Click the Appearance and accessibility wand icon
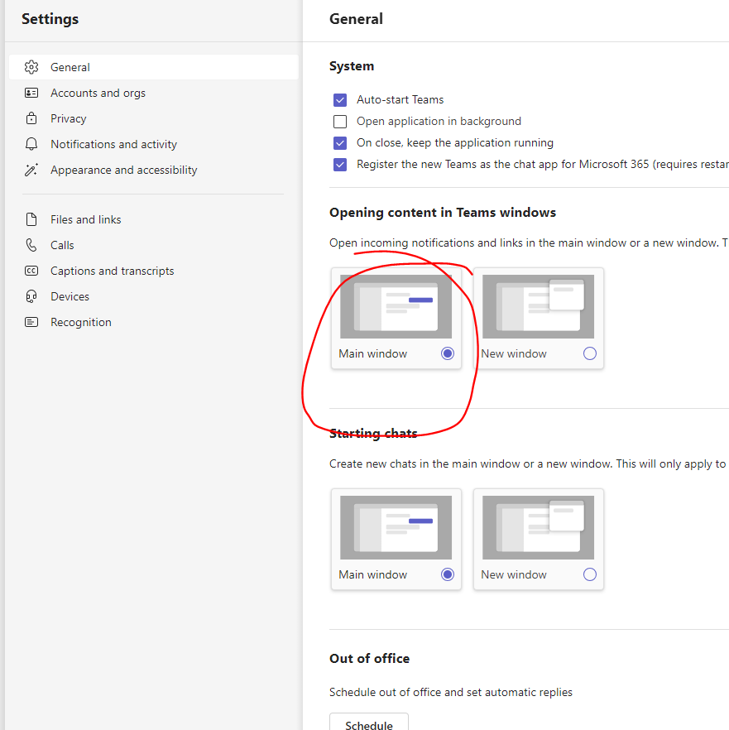 30,170
